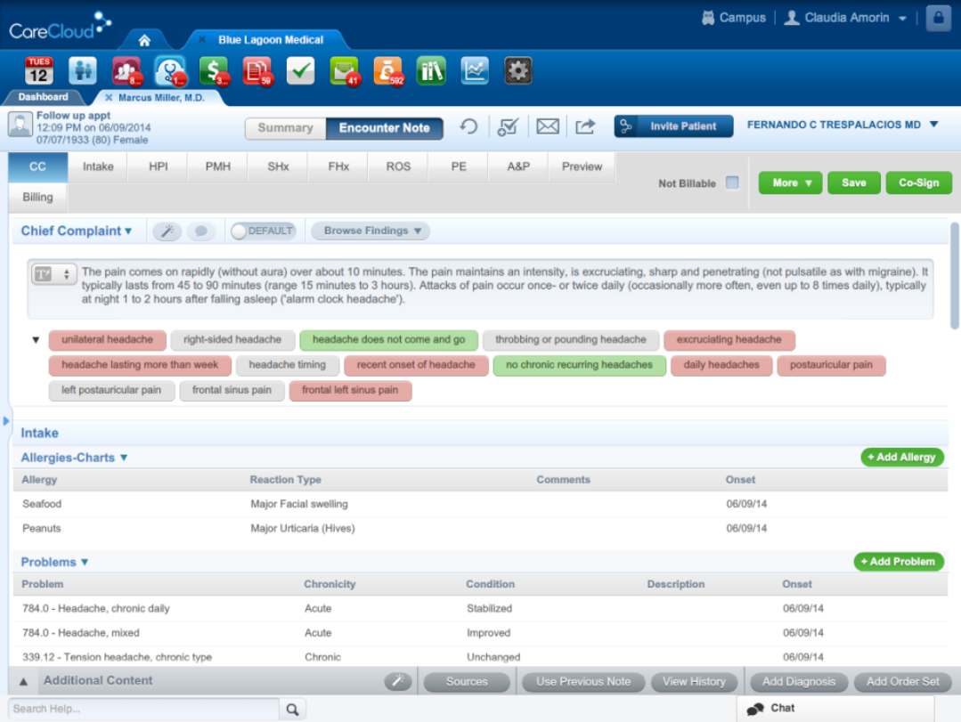Viewport: 961px width, 722px height.
Task: Switch to the ROS tab
Action: click(397, 166)
